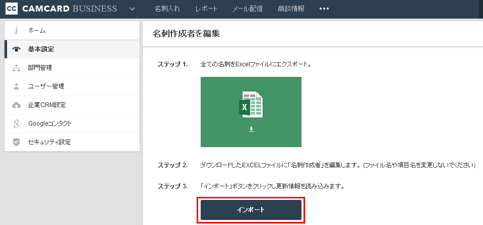This screenshot has height=225, width=483.
Task: Click the step 2 text about ダウンロードしたEXCELファイル
Action: (x=338, y=165)
